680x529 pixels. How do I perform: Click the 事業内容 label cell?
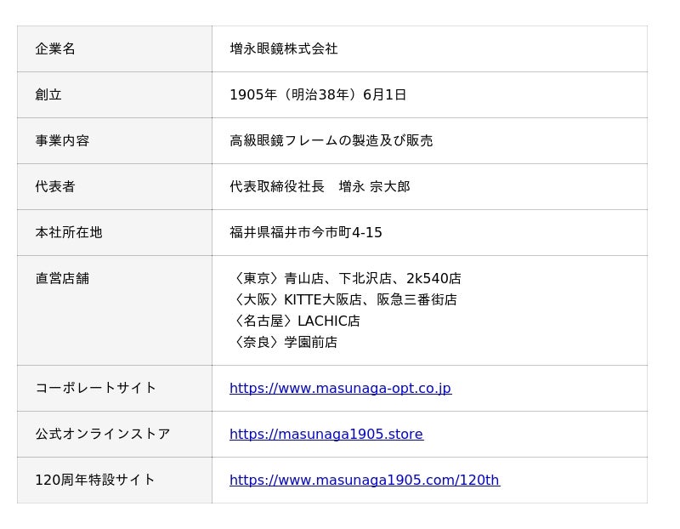[x=62, y=141]
